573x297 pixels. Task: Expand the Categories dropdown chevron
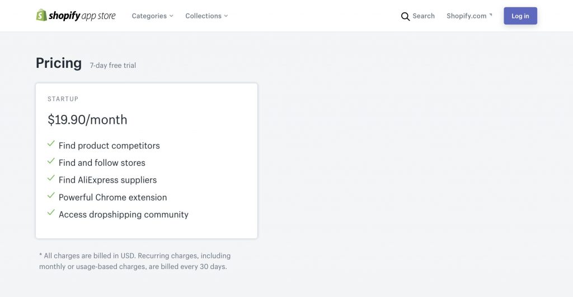tap(171, 16)
